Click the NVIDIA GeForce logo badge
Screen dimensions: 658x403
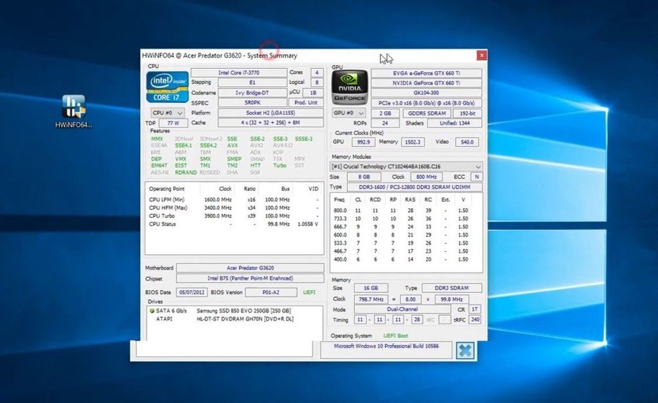(350, 87)
